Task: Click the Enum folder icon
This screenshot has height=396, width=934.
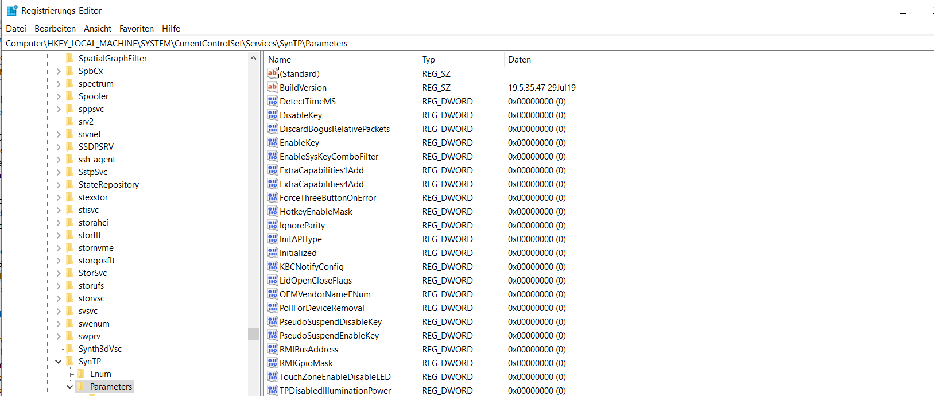Action: pos(82,374)
